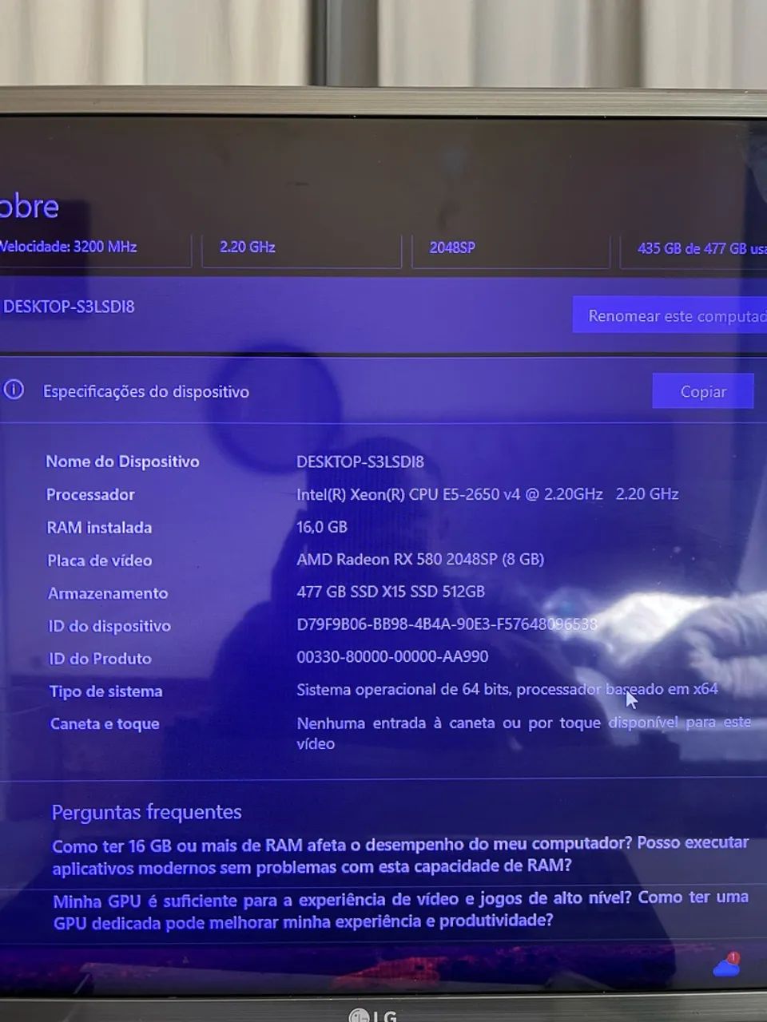Click the D79F9B06-BB98-4B4A device ID value
Image resolution: width=767 pixels, height=1022 pixels.
point(447,624)
